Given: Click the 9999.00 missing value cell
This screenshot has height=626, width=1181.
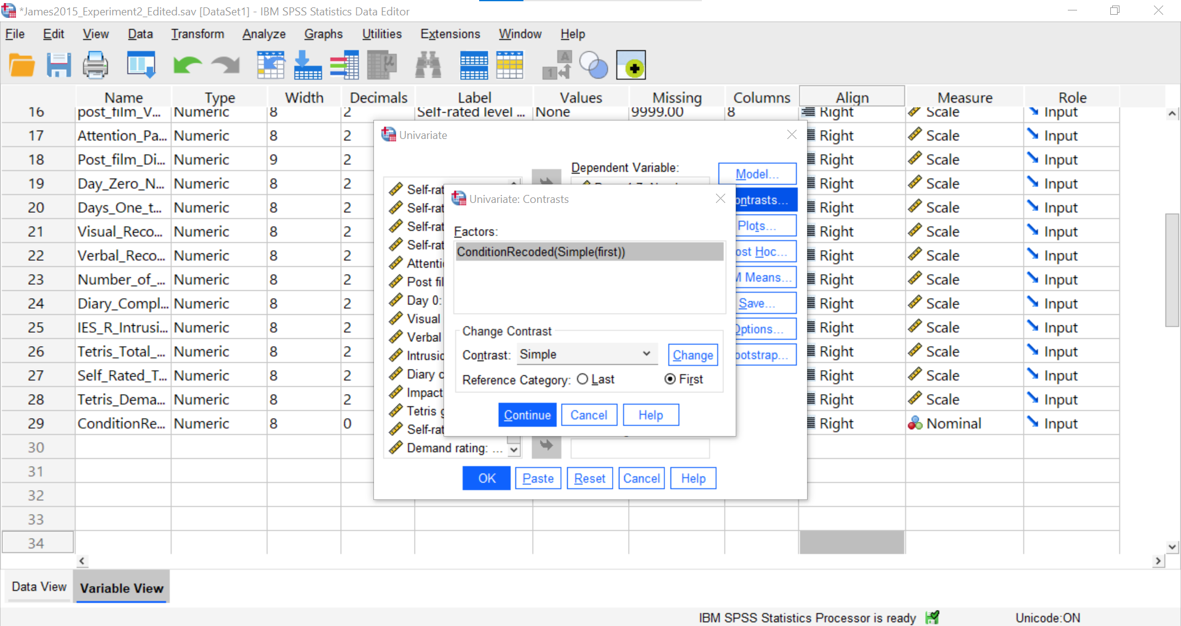Looking at the screenshot, I should 677,112.
